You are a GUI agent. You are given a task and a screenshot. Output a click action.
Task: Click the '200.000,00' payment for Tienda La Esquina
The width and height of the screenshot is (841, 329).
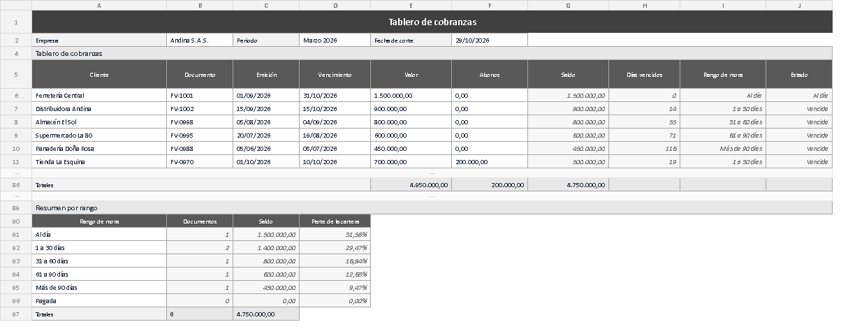(490, 162)
